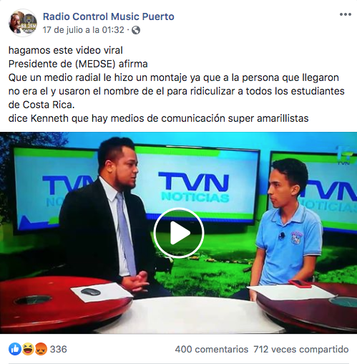Click the line mentioning 'super amarillistas'
357x364 pixels.
[x=159, y=118]
